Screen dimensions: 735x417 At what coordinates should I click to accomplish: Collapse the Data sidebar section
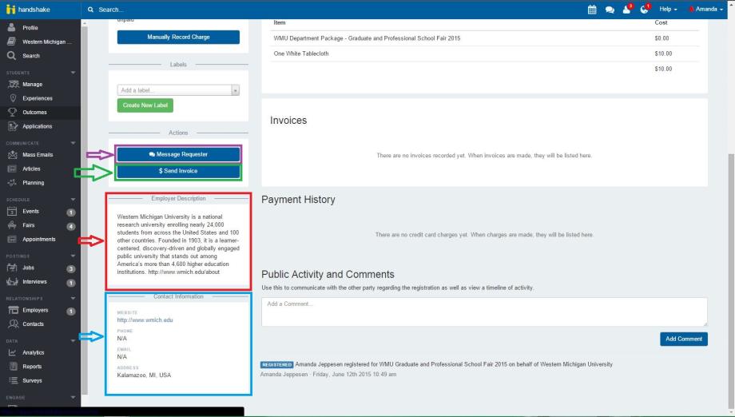(73, 340)
